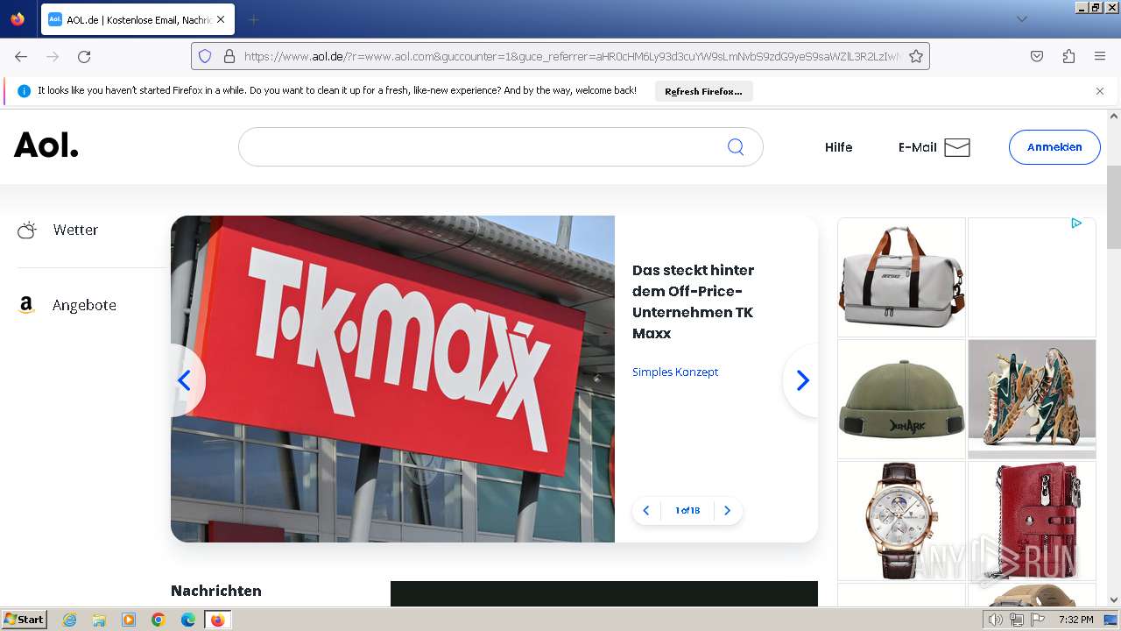
Task: Open Windows Start menu
Action: pyautogui.click(x=24, y=620)
